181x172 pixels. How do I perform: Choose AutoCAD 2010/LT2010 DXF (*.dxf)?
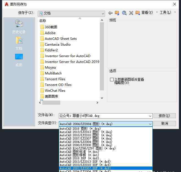pyautogui.click(x=106, y=165)
